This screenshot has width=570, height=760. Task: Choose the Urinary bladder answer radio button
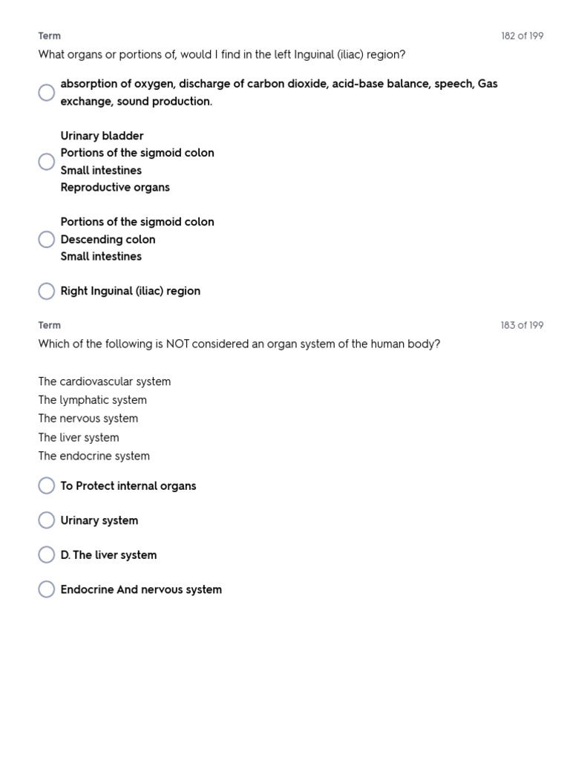47,161
